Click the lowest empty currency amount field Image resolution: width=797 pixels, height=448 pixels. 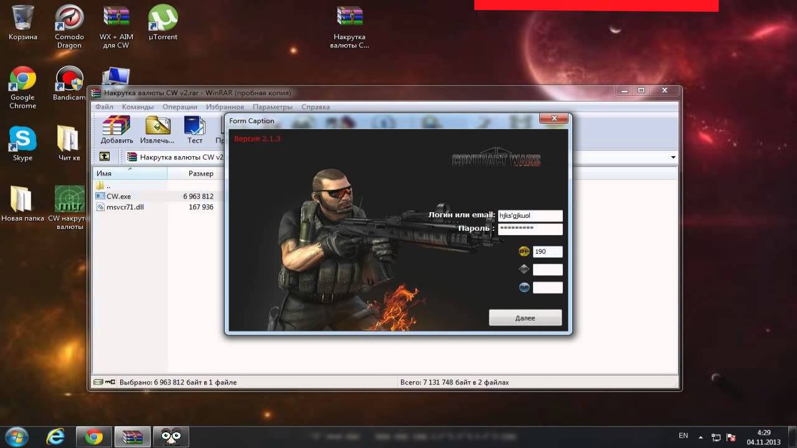547,287
